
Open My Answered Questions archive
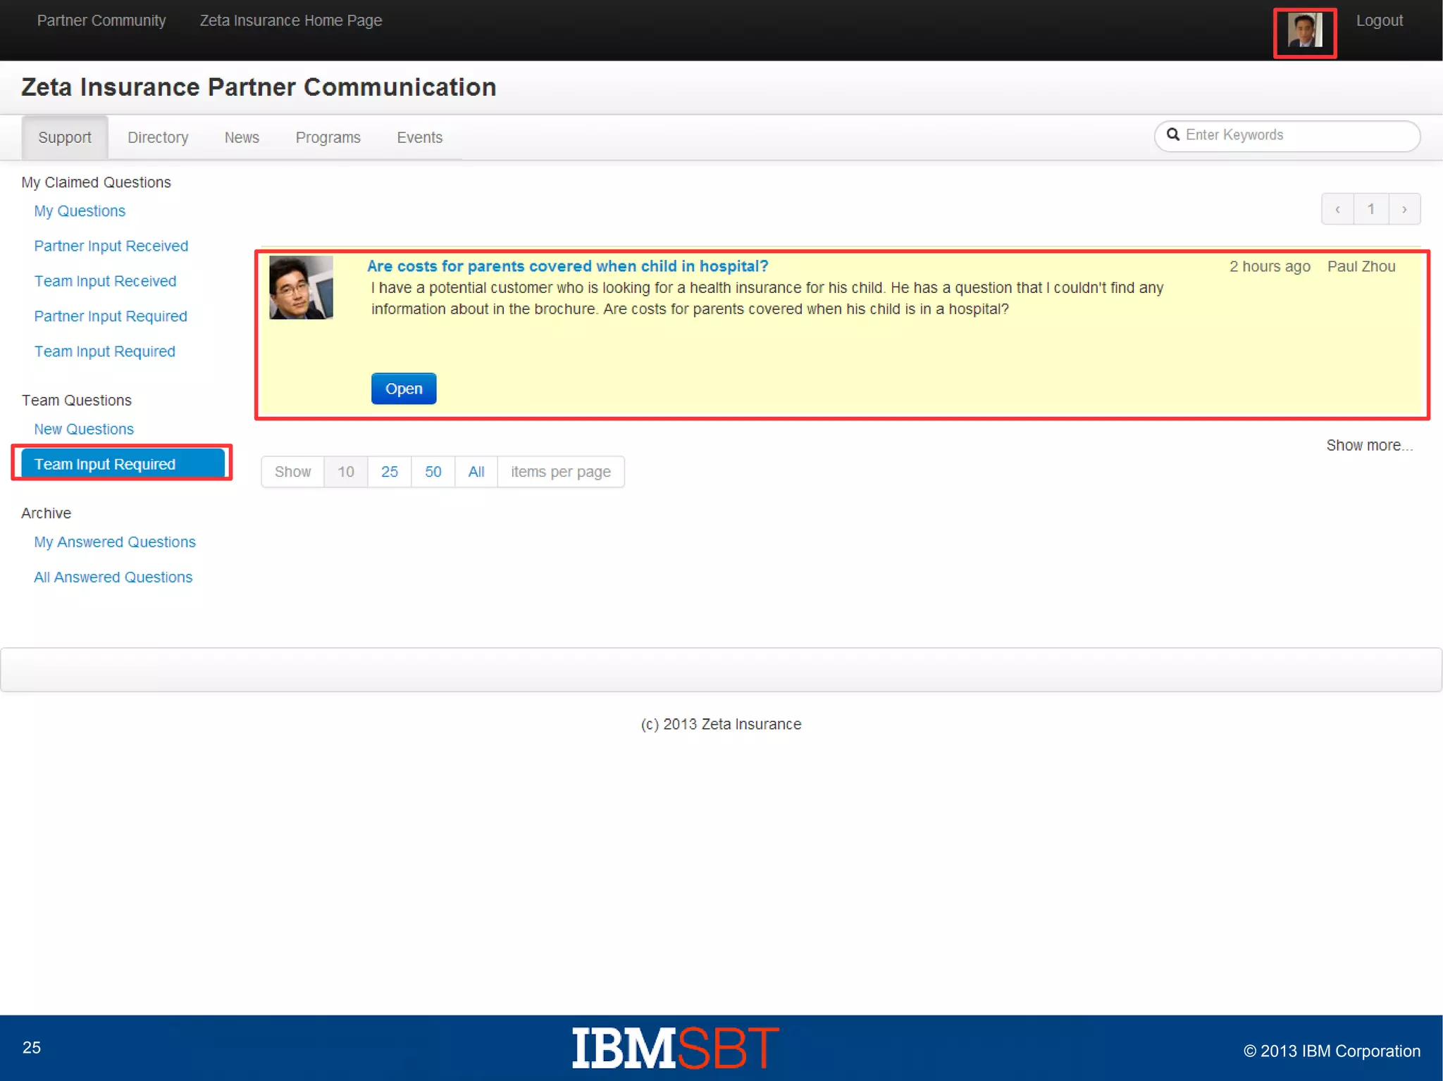(x=115, y=542)
